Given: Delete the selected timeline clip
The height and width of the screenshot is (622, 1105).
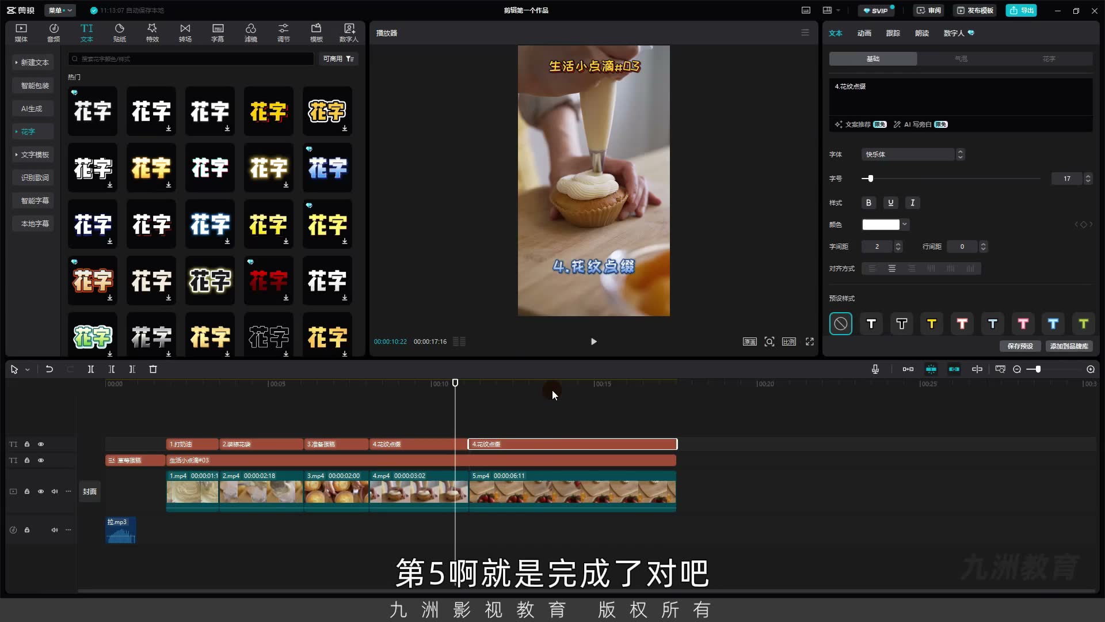Looking at the screenshot, I should tap(153, 369).
